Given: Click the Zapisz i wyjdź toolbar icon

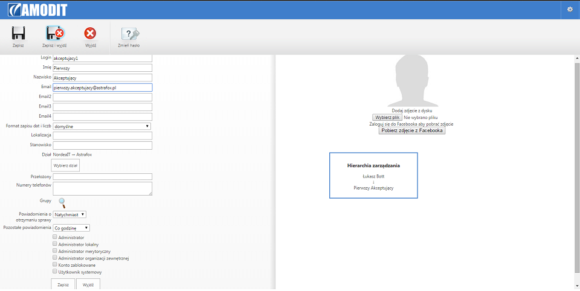Looking at the screenshot, I should 54,34.
